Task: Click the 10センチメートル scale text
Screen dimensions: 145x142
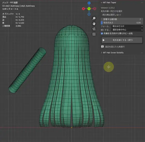Action: 10,9
